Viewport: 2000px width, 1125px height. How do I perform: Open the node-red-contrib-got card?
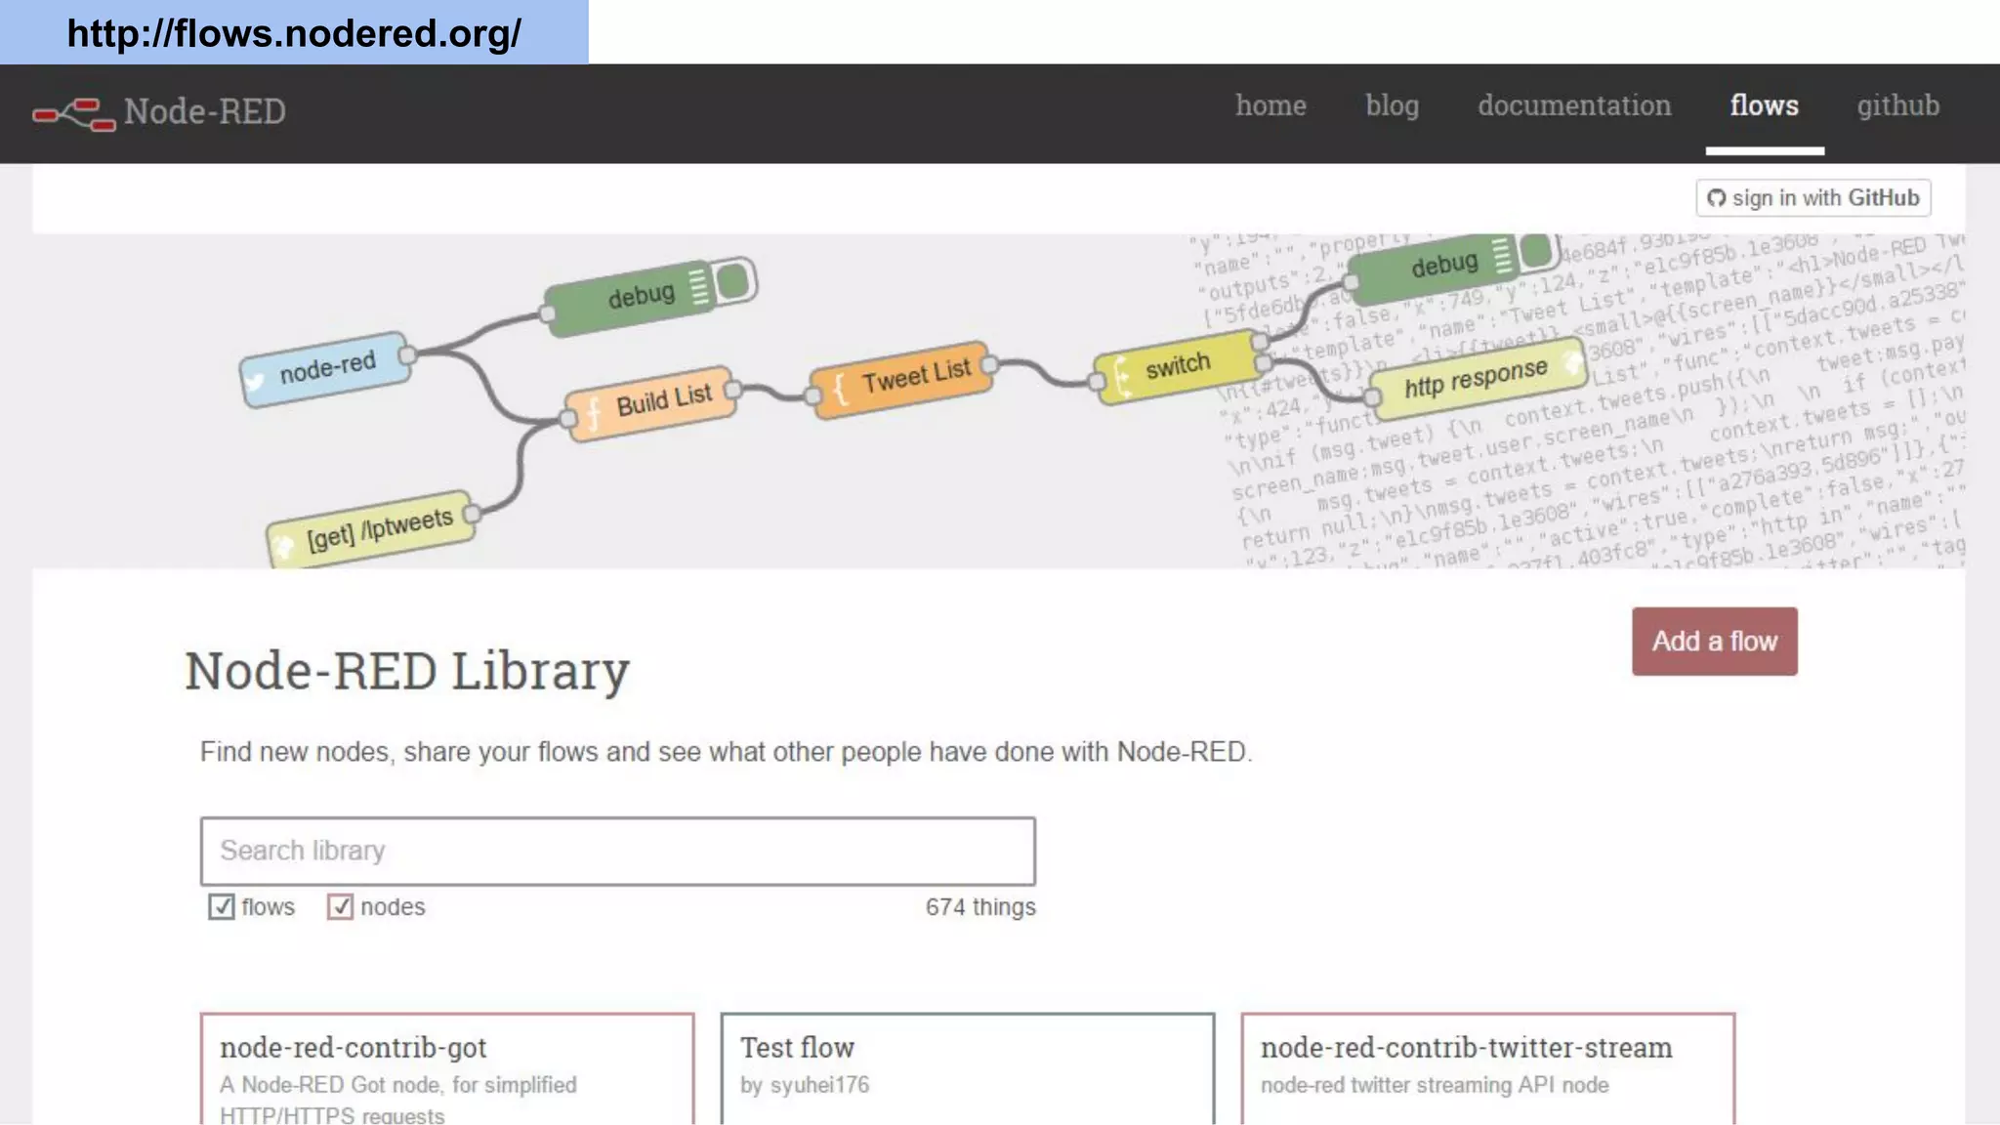click(x=447, y=1068)
